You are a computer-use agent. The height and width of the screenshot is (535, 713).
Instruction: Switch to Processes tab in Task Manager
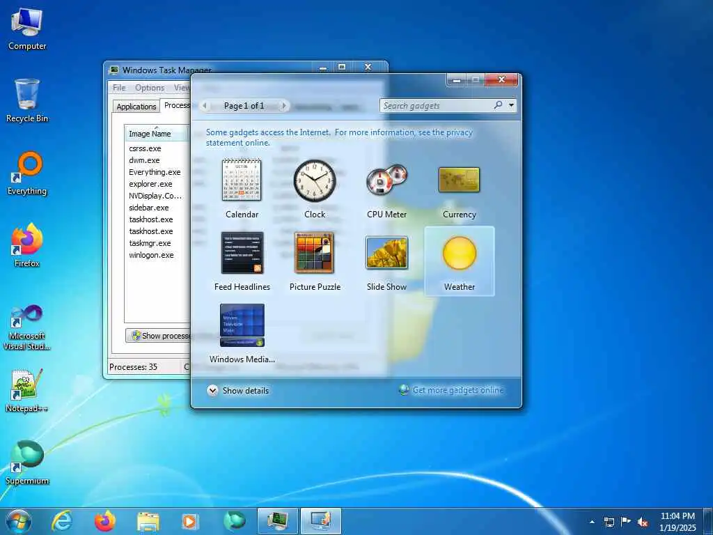point(176,105)
